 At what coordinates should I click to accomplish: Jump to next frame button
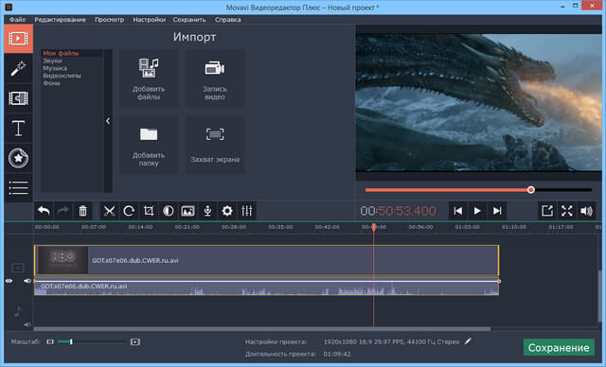497,211
